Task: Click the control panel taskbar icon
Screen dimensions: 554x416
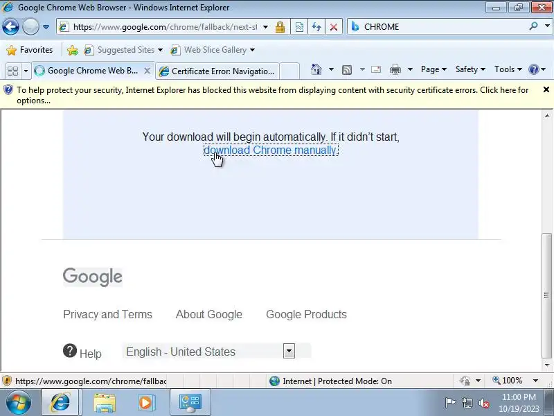Action: pyautogui.click(x=190, y=403)
